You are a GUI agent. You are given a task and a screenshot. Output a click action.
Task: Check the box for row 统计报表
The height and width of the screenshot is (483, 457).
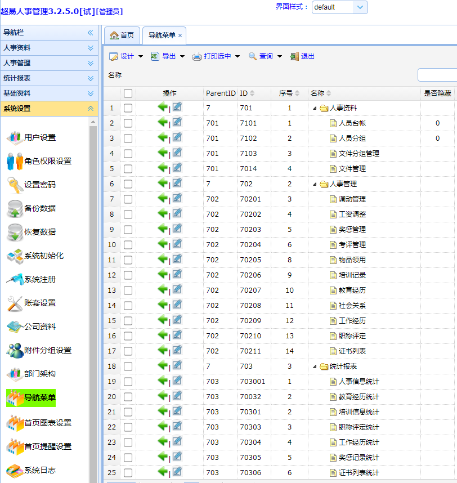[x=128, y=366]
